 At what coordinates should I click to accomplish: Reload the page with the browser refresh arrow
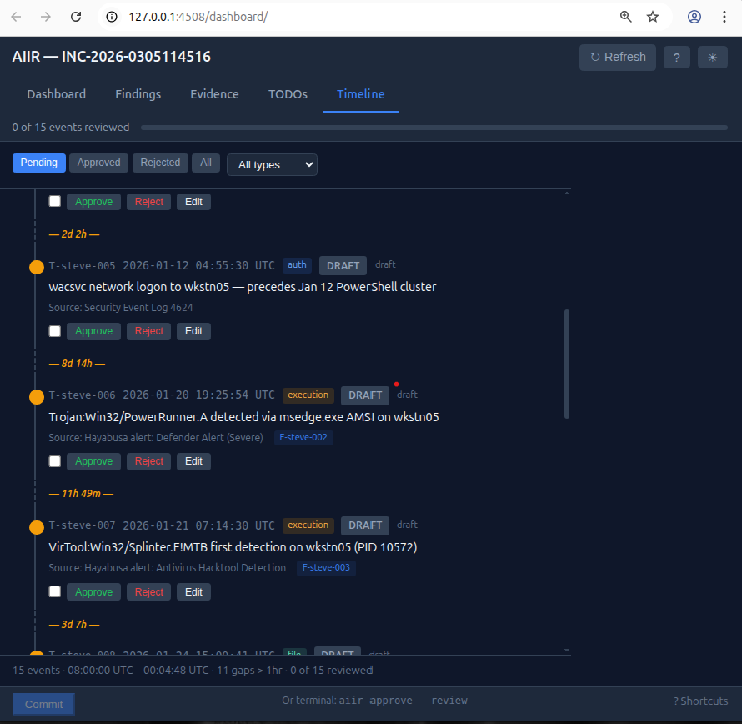tap(75, 16)
